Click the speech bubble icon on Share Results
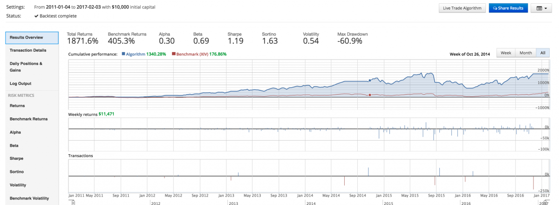The width and height of the screenshot is (559, 205). 495,8
